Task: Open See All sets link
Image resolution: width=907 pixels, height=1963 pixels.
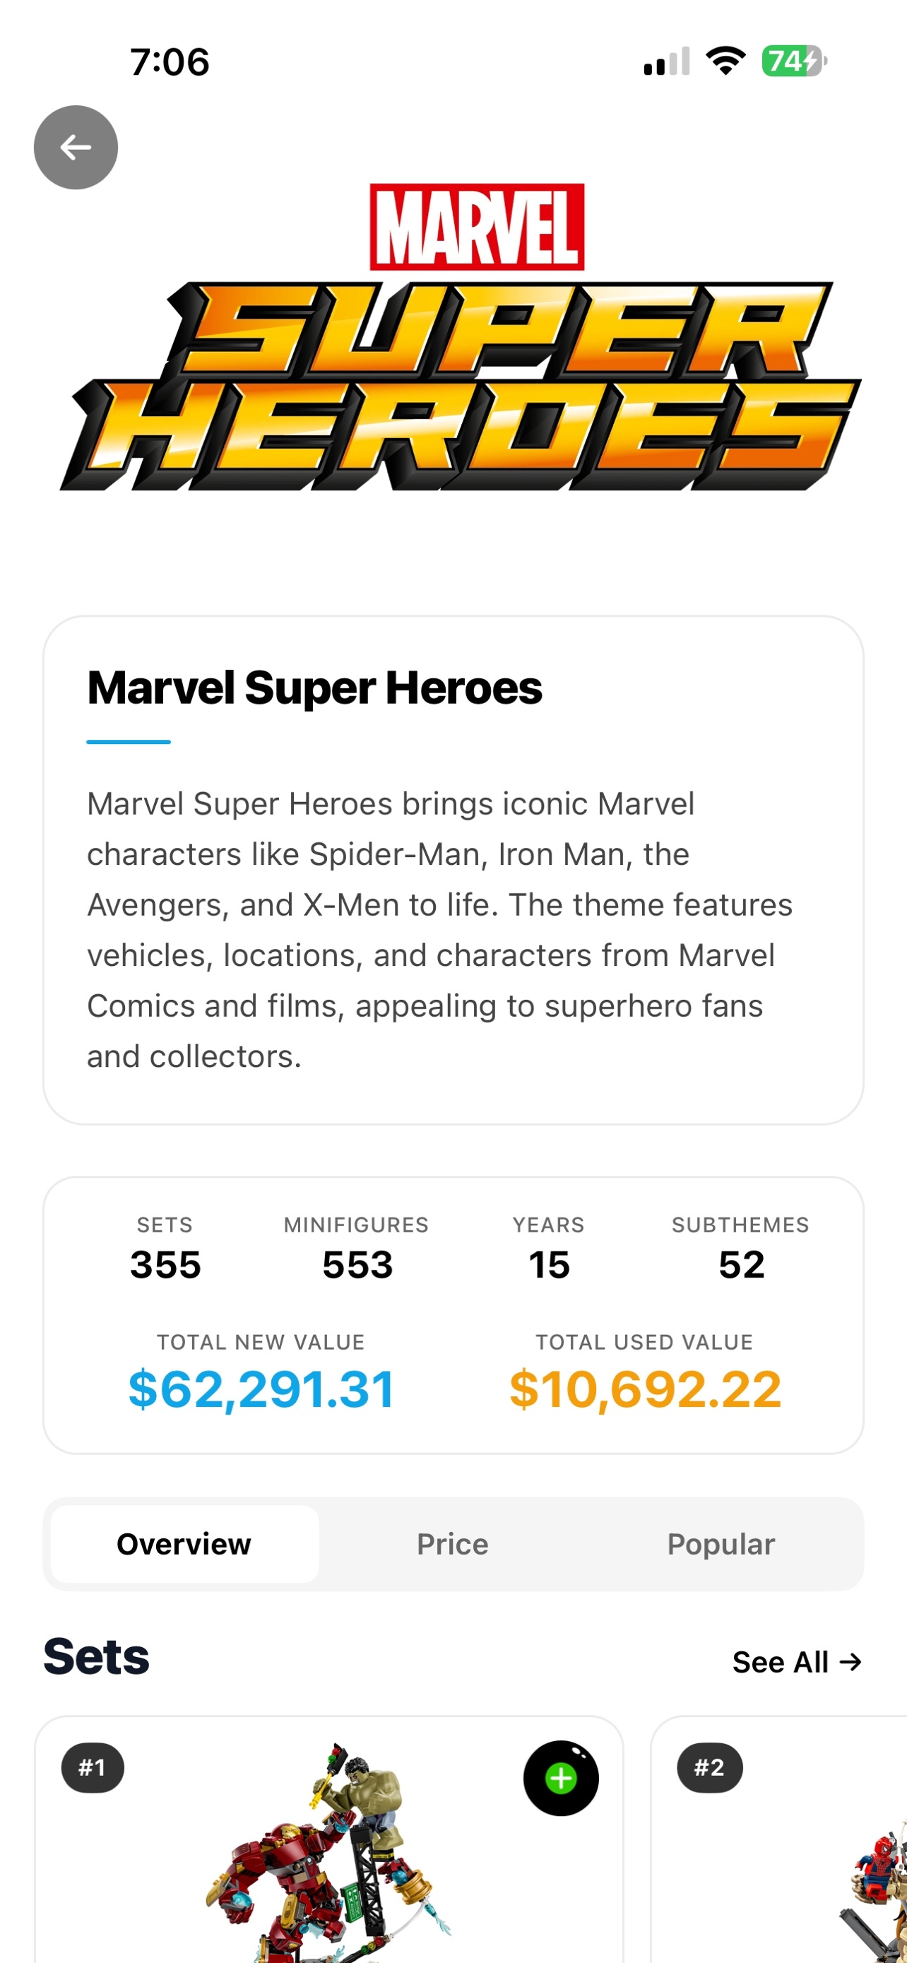Action: (x=796, y=1662)
